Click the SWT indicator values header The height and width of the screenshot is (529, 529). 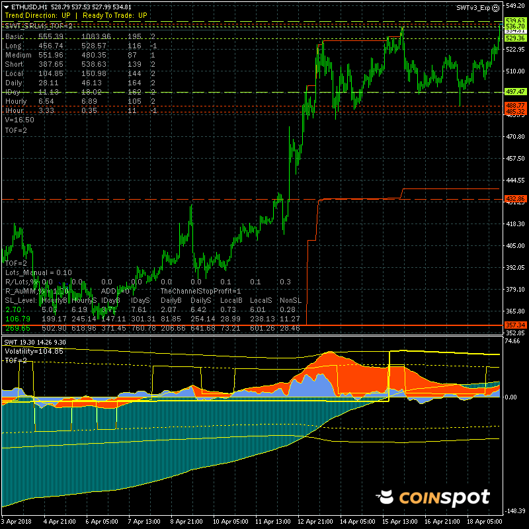[x=32, y=342]
